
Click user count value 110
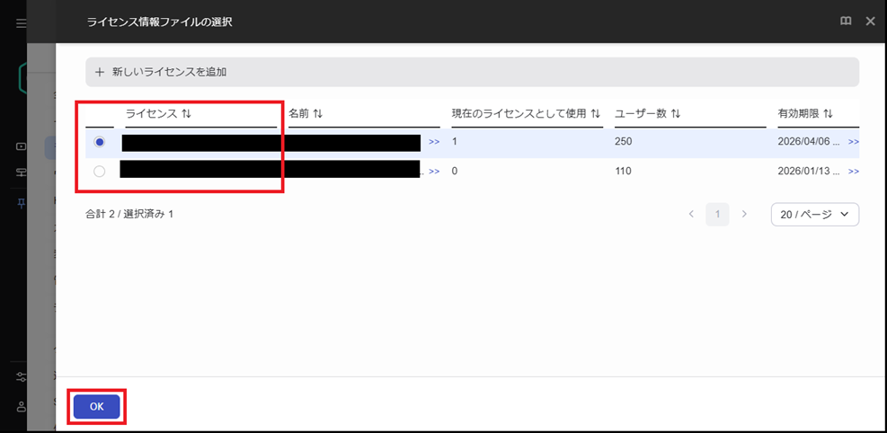[623, 172]
